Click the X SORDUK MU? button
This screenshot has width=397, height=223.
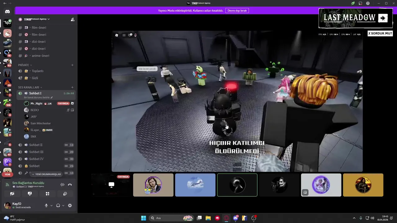tap(380, 33)
